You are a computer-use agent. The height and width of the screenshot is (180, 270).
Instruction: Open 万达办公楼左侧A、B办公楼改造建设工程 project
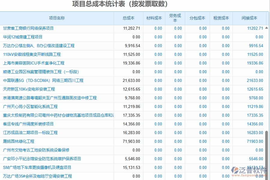point(38,46)
